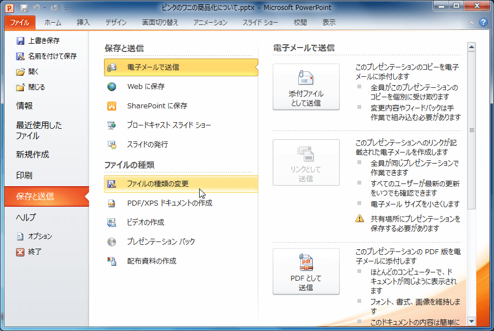
Task: Click the globe icon for Web に保存
Action: pos(112,87)
